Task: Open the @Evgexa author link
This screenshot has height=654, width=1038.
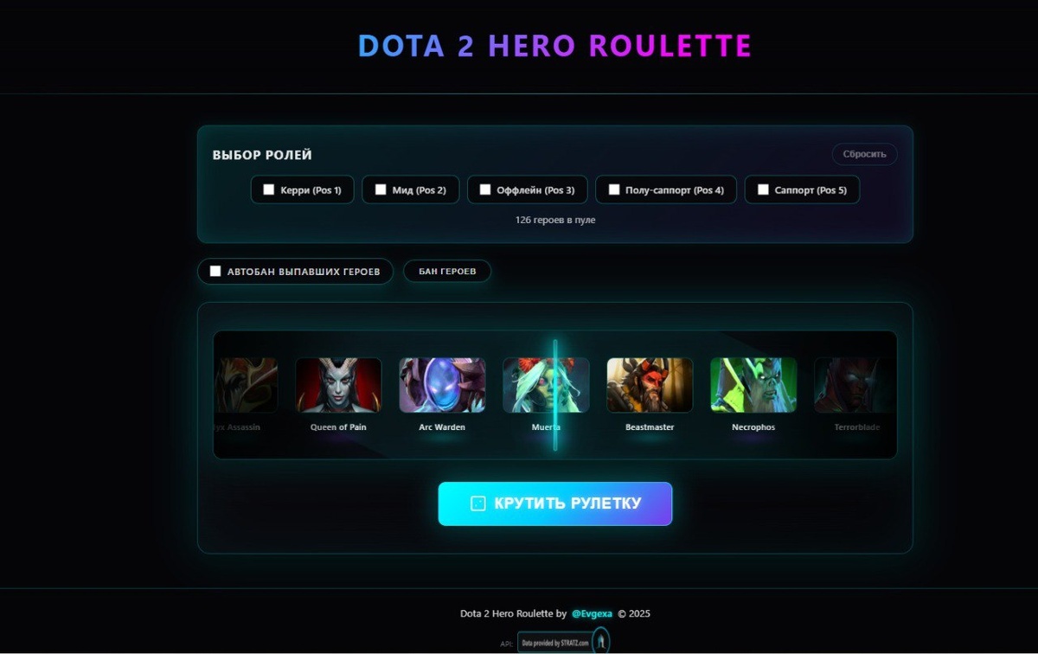Action: pyautogui.click(x=592, y=613)
